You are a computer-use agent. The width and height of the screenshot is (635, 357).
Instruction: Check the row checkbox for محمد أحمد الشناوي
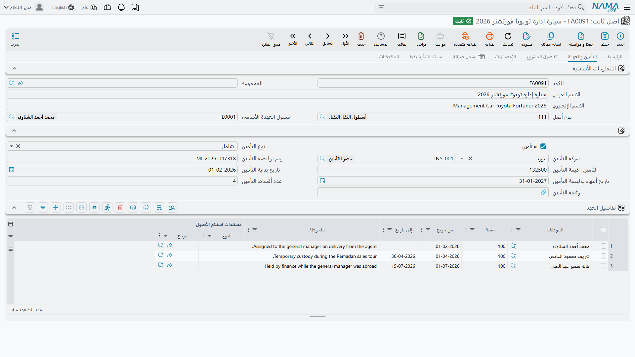604,246
